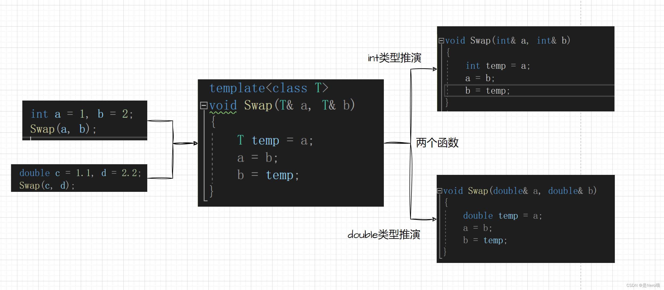Click the 'template<class T>' line
The image size is (664, 290).
point(269,88)
